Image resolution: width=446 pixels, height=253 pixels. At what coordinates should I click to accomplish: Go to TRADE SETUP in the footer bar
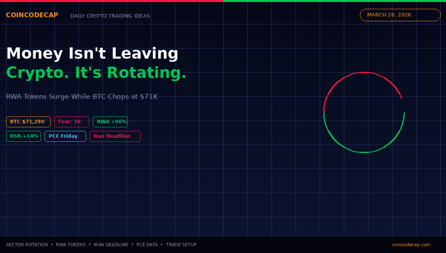point(181,245)
